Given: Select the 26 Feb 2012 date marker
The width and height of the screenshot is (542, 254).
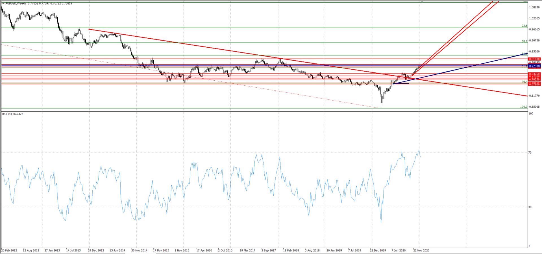Looking at the screenshot, I should [9, 250].
